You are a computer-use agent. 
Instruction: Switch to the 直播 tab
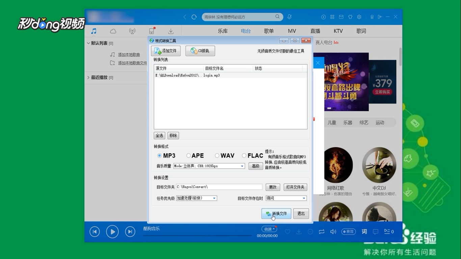(x=315, y=31)
